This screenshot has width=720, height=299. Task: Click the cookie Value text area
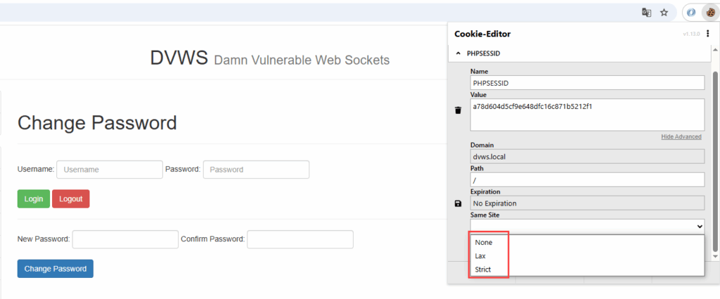coord(587,114)
